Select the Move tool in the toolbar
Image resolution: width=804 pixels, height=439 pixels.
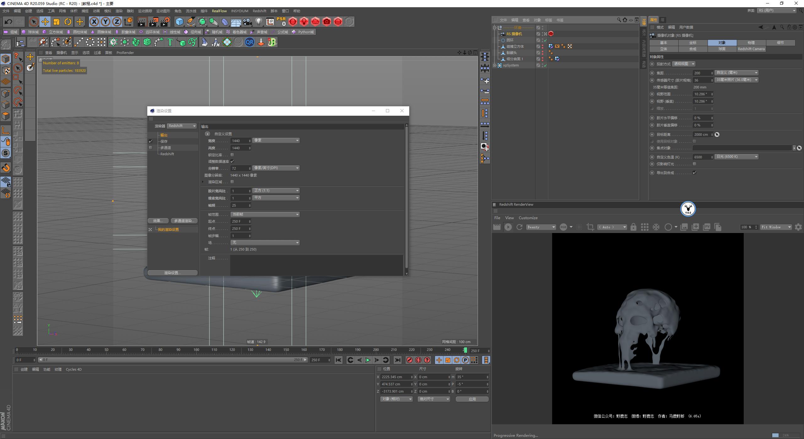pyautogui.click(x=45, y=22)
